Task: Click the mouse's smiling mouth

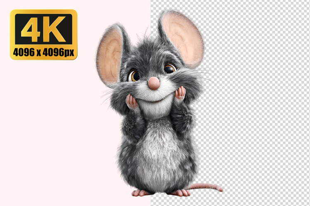Action: 155,98
